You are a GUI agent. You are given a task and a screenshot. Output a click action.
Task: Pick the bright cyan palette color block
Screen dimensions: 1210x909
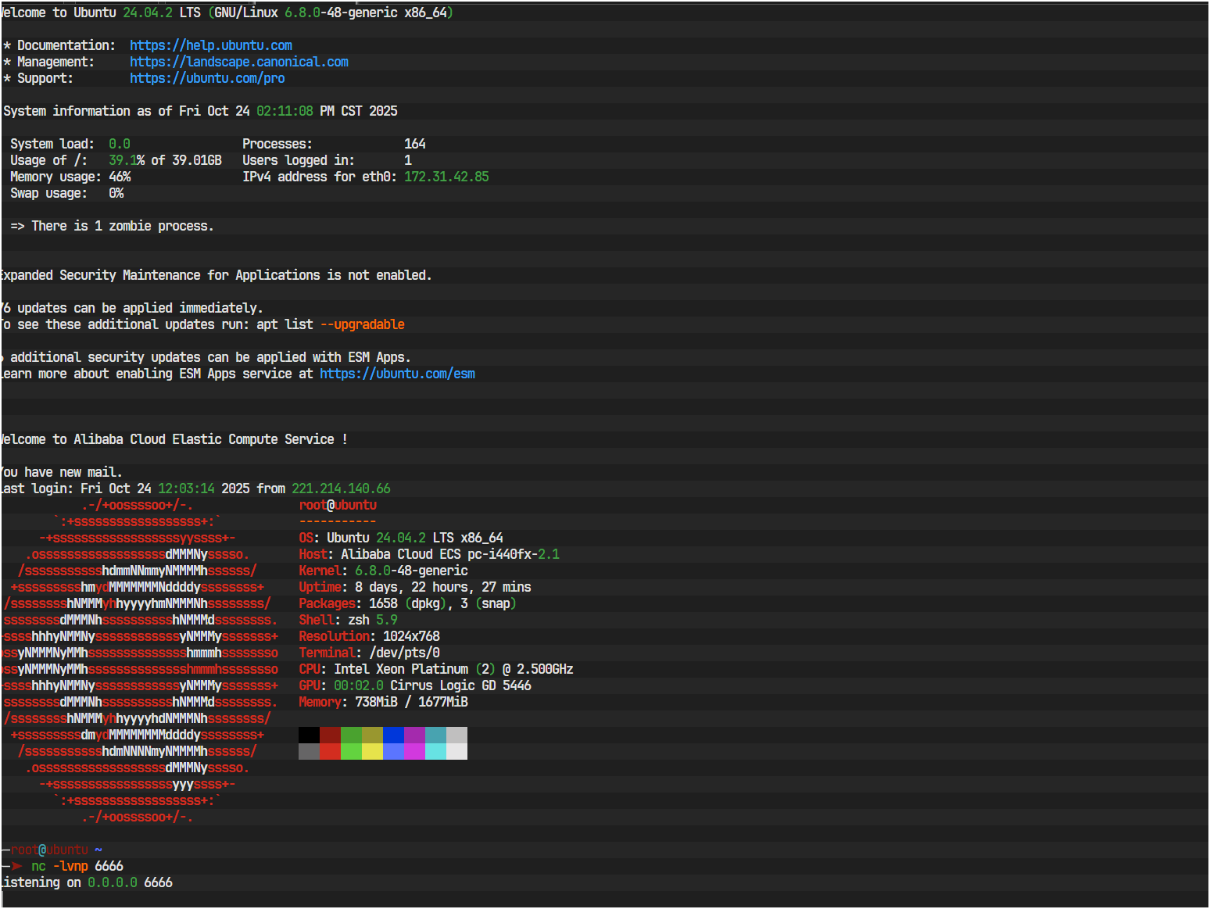point(435,751)
